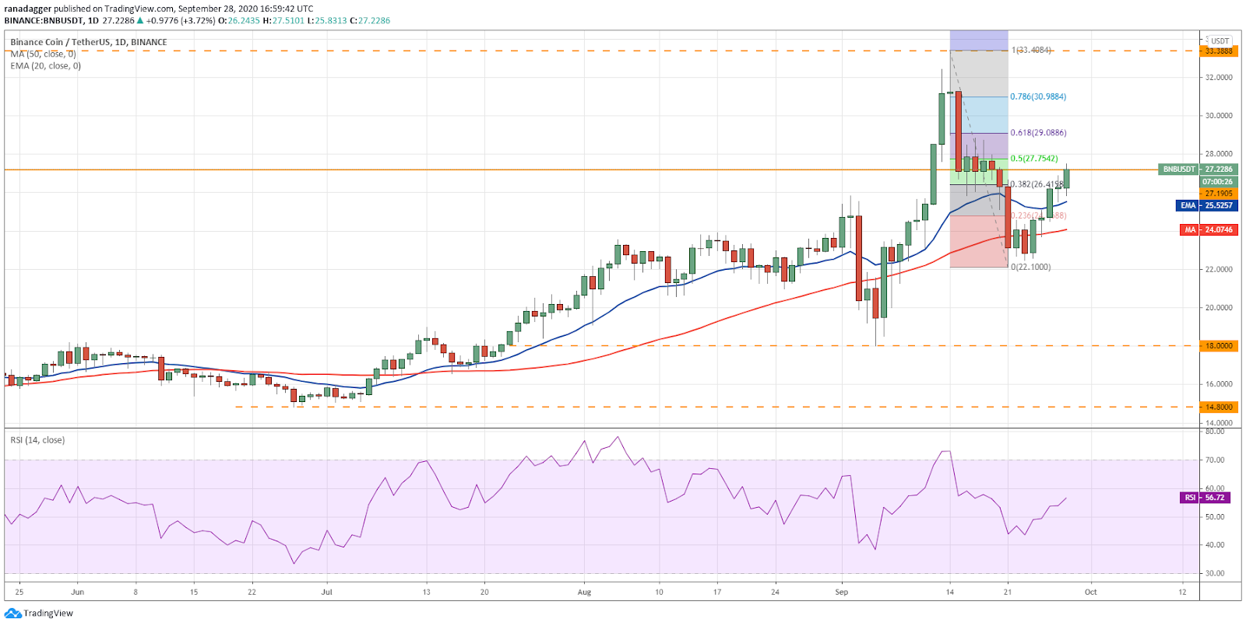Click the 20.0000 price axis tick
The width and height of the screenshot is (1246, 626).
[1219, 308]
